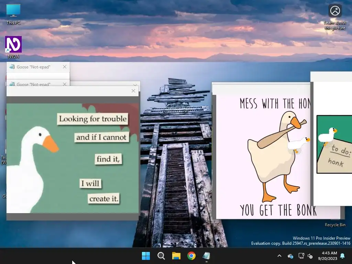Open the notification bell icon
The image size is (352, 264).
pyautogui.click(x=343, y=256)
